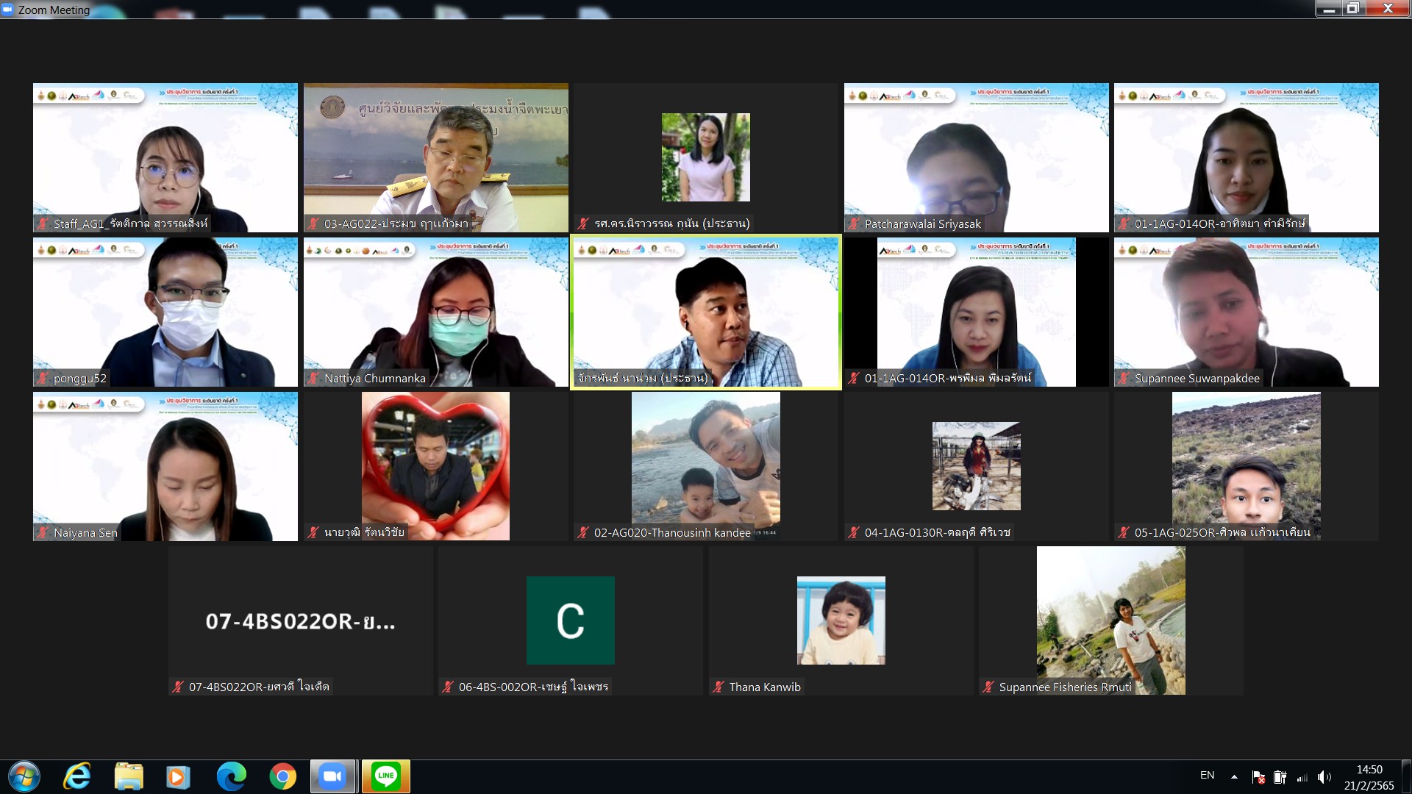This screenshot has width=1412, height=794.
Task: Show hidden system tray icons arrow
Action: [x=1234, y=776]
